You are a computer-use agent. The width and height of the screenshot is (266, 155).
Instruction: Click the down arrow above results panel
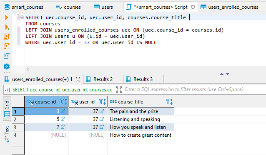[228, 74]
